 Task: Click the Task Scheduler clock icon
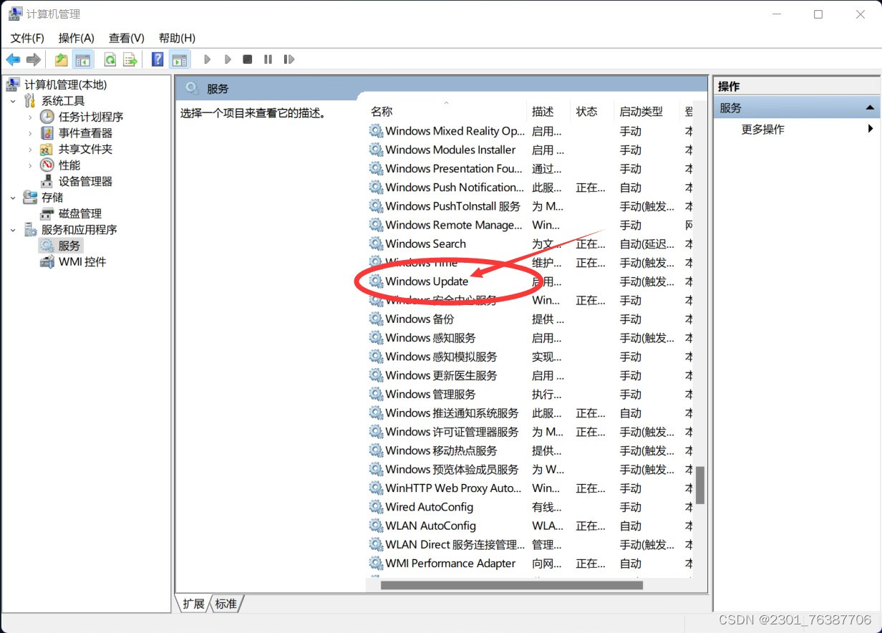[x=47, y=117]
